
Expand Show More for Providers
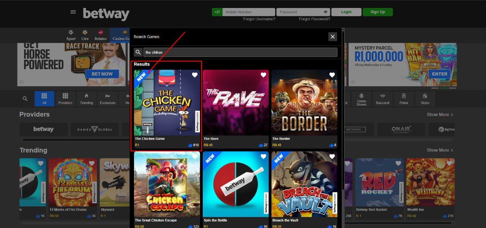coord(439,114)
